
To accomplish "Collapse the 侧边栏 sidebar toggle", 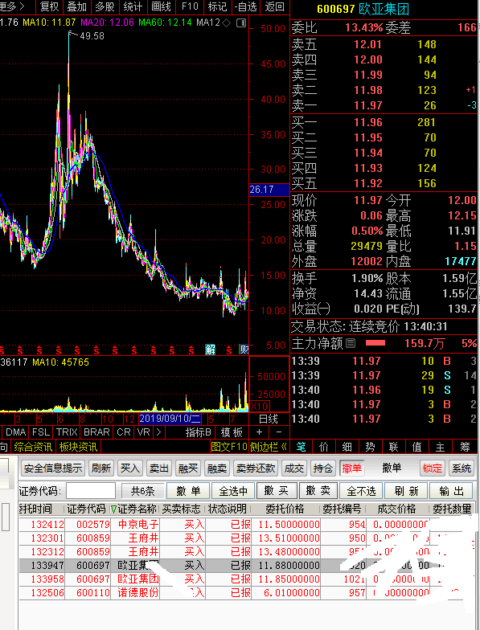I will pyautogui.click(x=269, y=447).
